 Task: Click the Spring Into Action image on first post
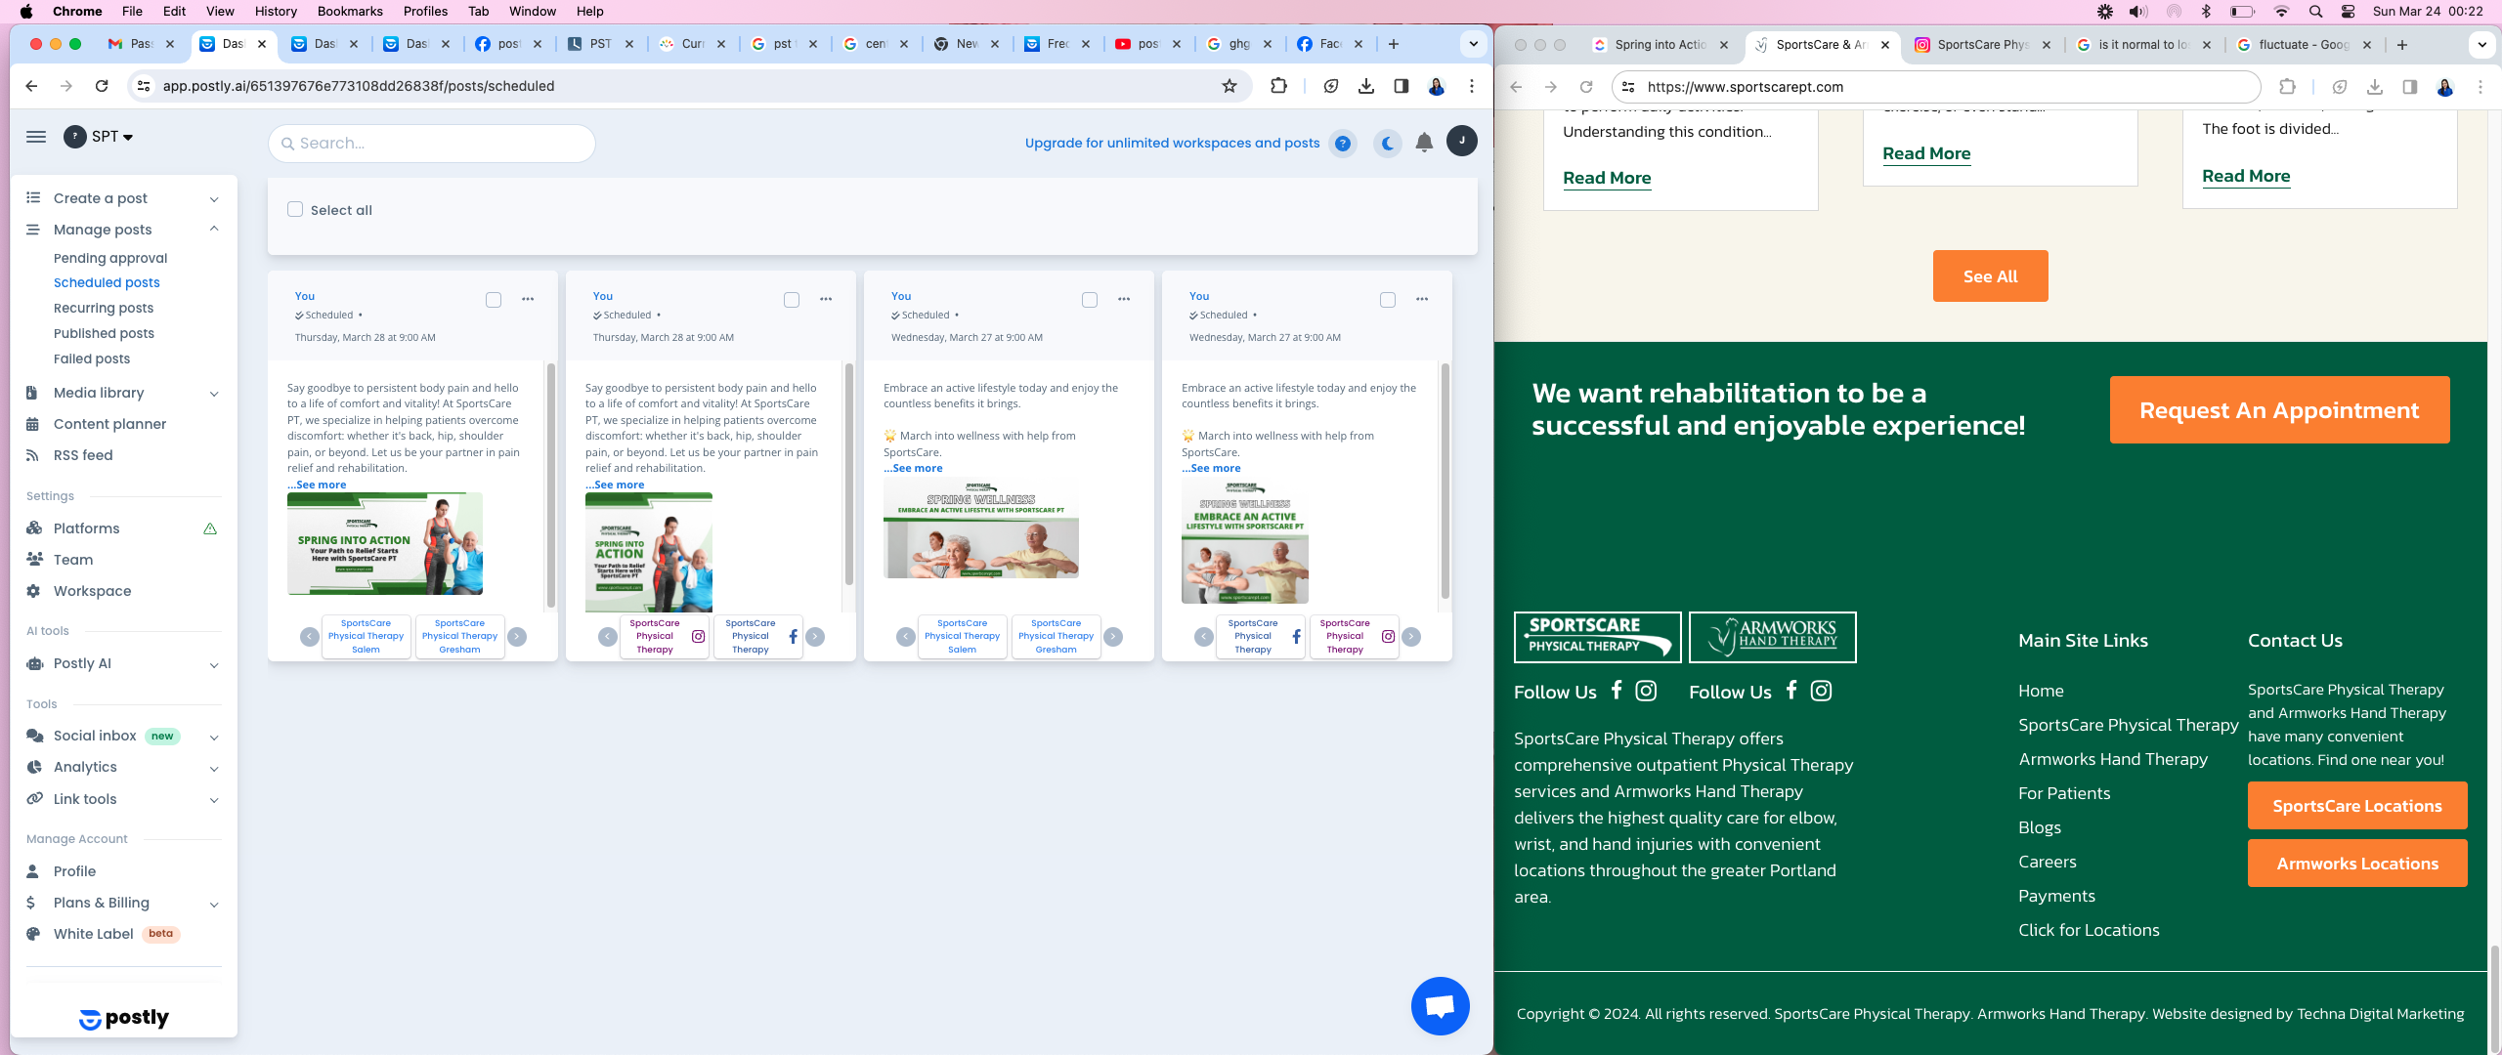click(385, 543)
